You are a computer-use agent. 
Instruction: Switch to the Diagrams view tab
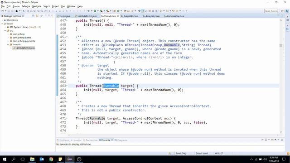coord(121,140)
